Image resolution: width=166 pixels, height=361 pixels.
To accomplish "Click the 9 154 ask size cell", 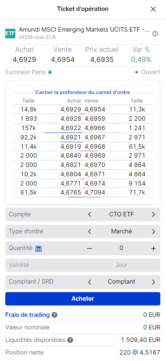I will 137,183.
